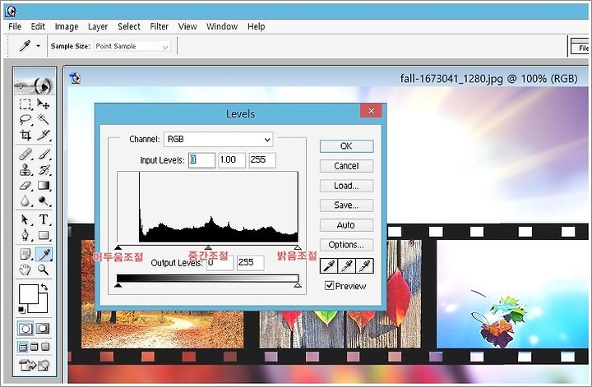Click the input midtone gray slider triangle
Viewport: 592px width, 387px height.
[208, 247]
